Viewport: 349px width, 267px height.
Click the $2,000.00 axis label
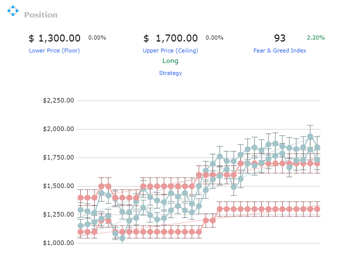tap(58, 129)
